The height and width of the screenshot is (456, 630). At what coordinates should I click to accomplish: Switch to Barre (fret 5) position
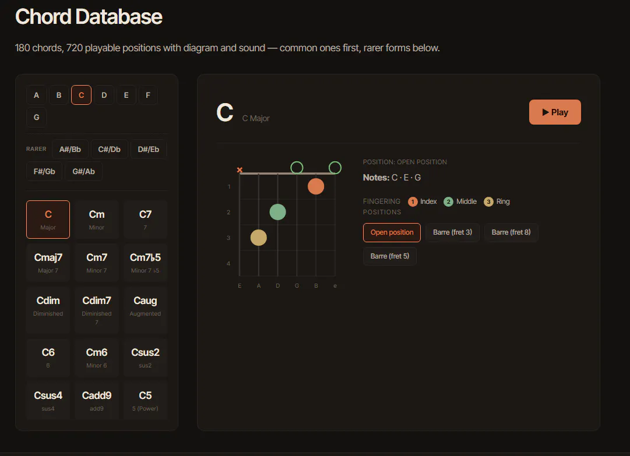(x=390, y=256)
